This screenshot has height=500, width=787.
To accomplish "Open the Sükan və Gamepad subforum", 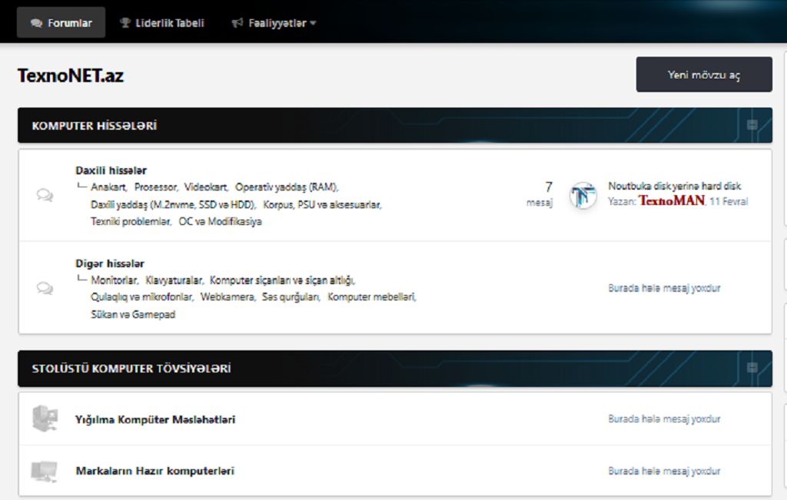I will [133, 314].
